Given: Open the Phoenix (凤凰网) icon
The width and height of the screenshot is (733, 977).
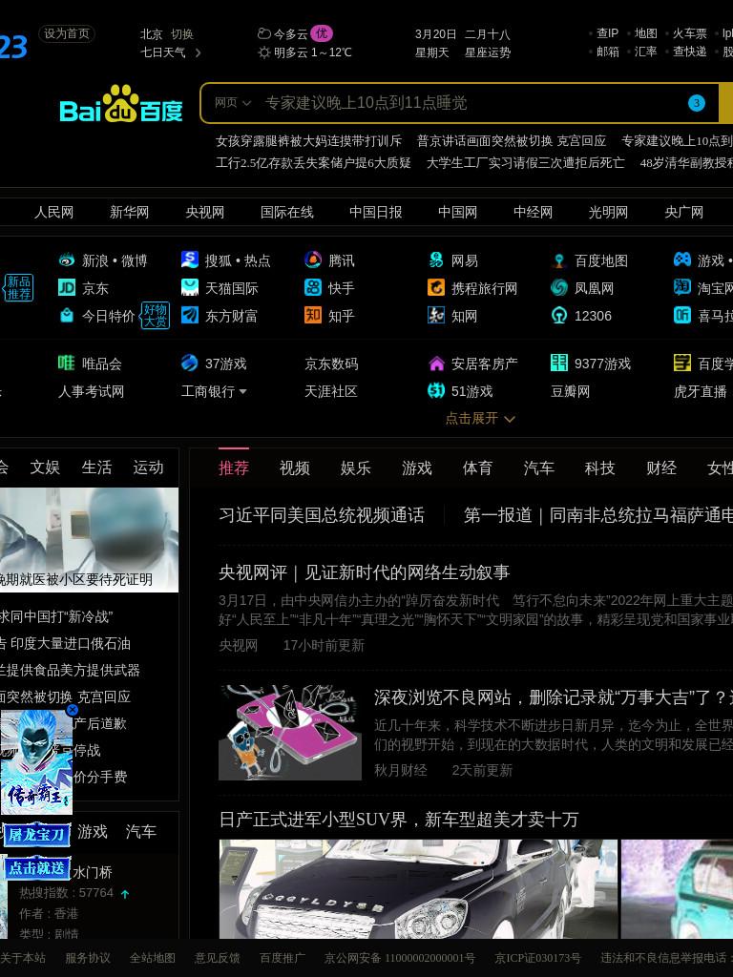Looking at the screenshot, I should pos(559,287).
